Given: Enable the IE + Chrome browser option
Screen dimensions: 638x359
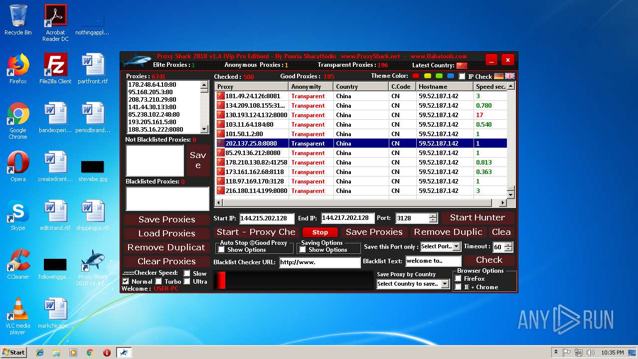Looking at the screenshot, I should click(x=458, y=287).
